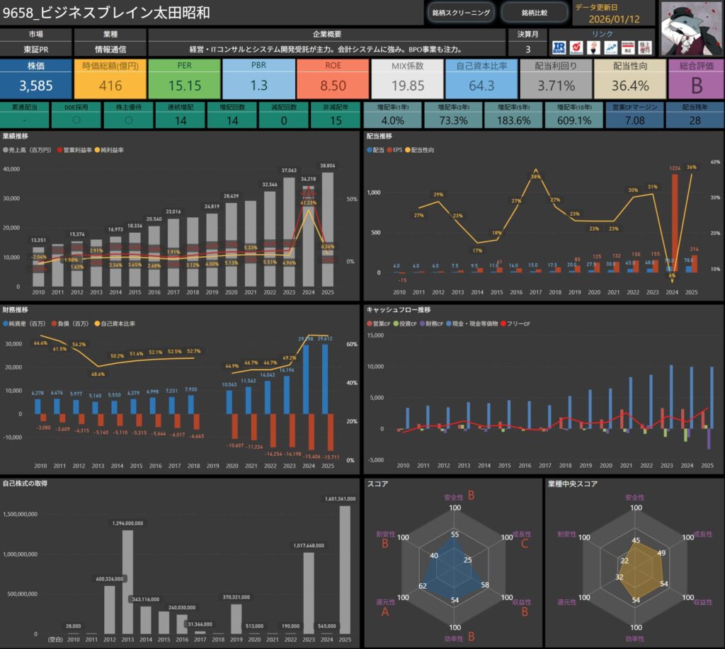Open the Kabutan link icon
Screen dimensions: 725x649
pos(576,47)
